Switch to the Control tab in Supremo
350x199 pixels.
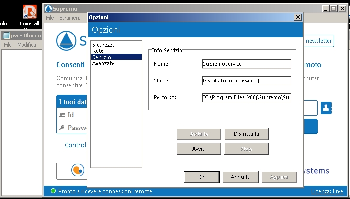tap(75, 145)
